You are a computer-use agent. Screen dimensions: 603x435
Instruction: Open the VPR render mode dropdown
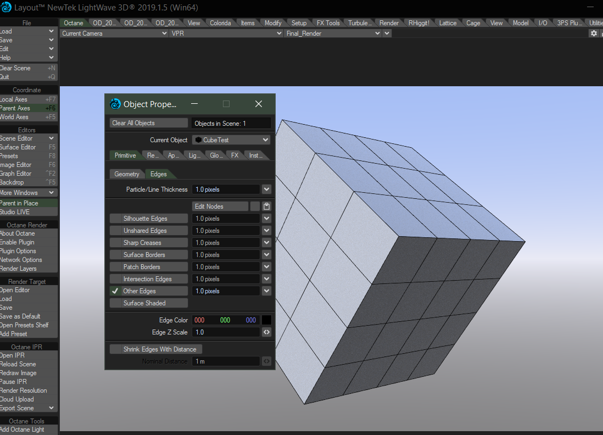tap(226, 34)
